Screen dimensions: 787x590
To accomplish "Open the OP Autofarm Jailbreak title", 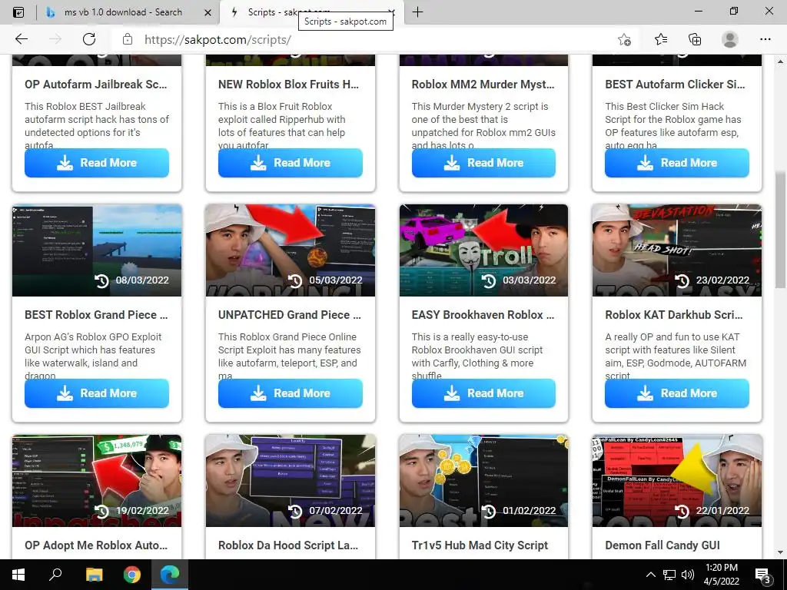I will tap(96, 85).
